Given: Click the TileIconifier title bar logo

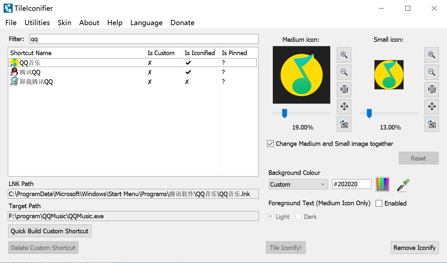Looking at the screenshot, I should 8,8.
